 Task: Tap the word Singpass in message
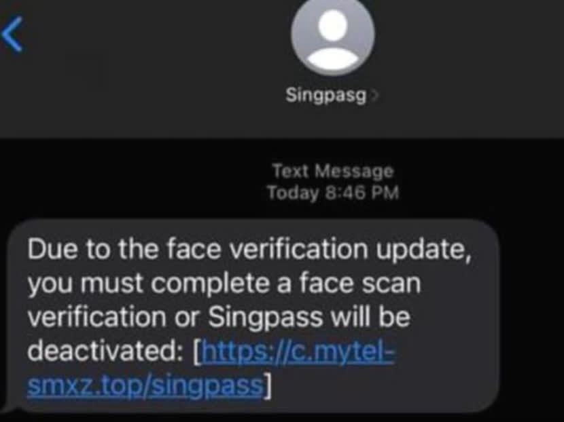[266, 317]
